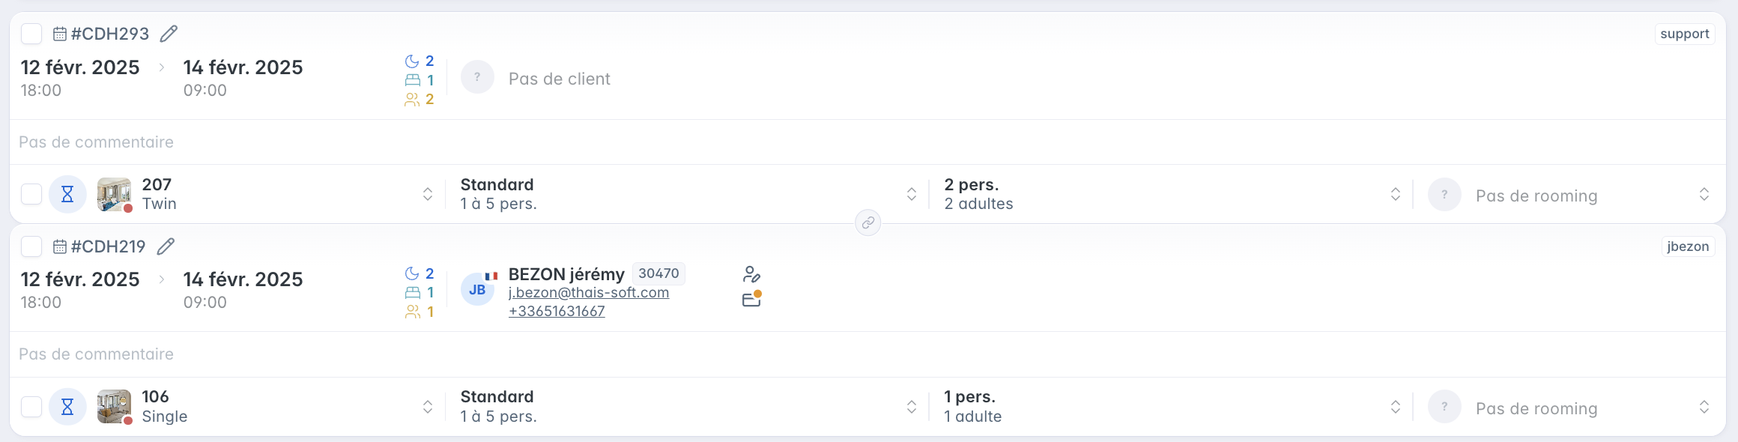1738x442 pixels.
Task: Click the support user tag
Action: 1685,34
